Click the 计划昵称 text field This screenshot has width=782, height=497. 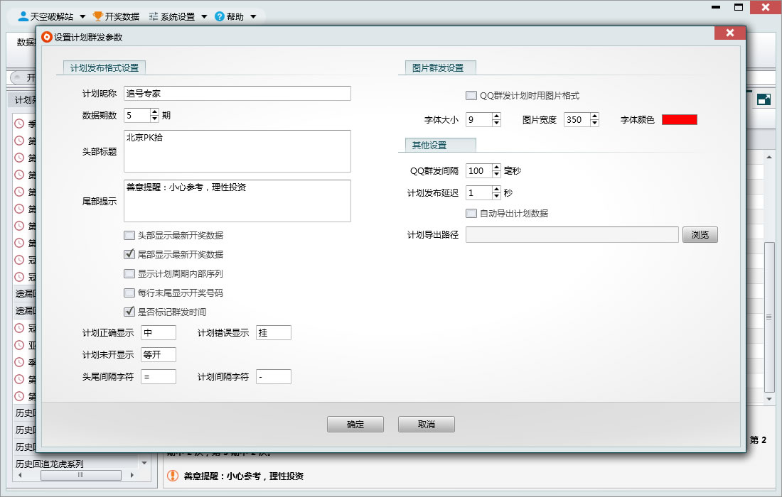[x=237, y=94]
